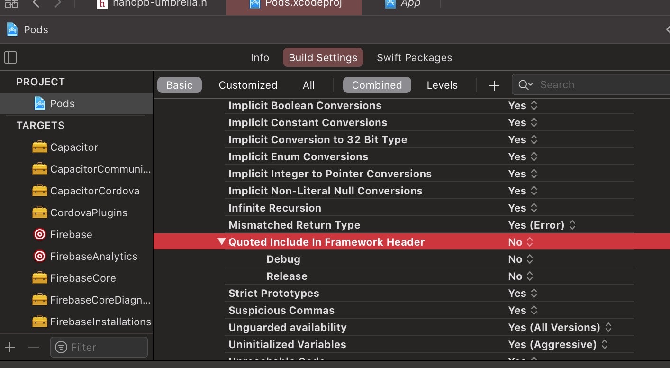Screen dimensions: 670x368
Task: Change Mismatched Return Type Yes (Error) value
Action: pyautogui.click(x=542, y=225)
